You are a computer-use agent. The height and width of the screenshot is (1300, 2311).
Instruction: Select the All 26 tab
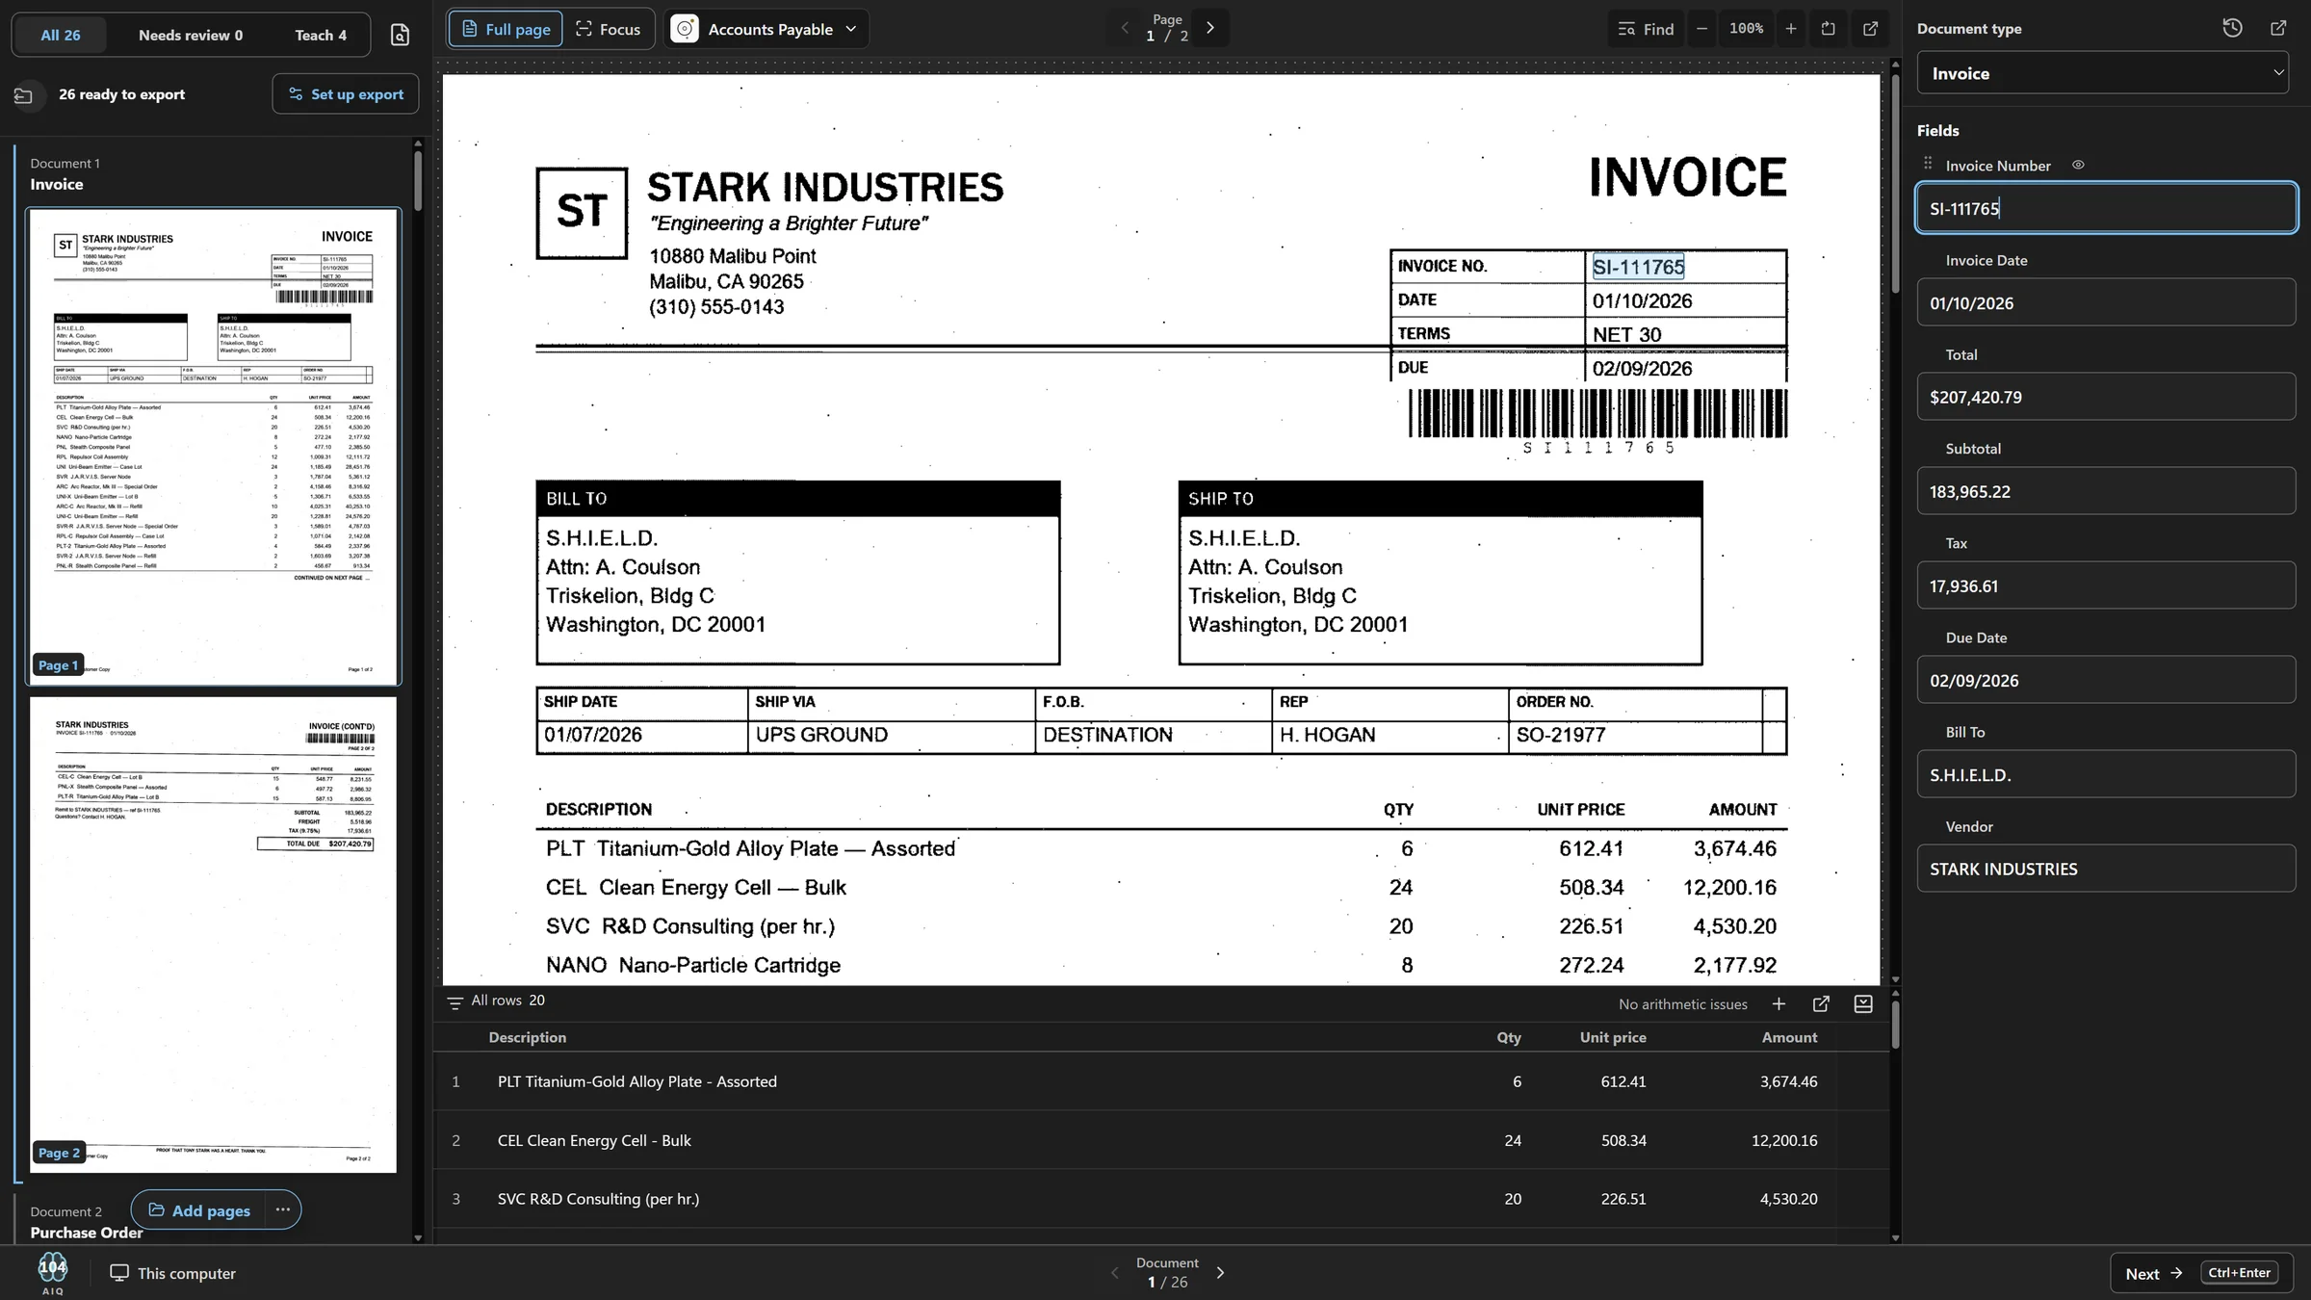[x=61, y=35]
